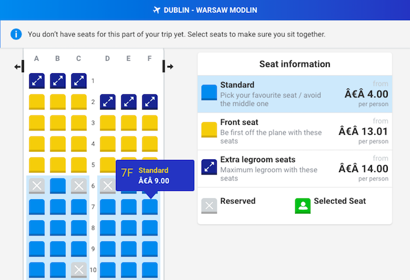Image resolution: width=410 pixels, height=280 pixels.
Task: Select yellow front seat 2A
Action: pos(36,102)
